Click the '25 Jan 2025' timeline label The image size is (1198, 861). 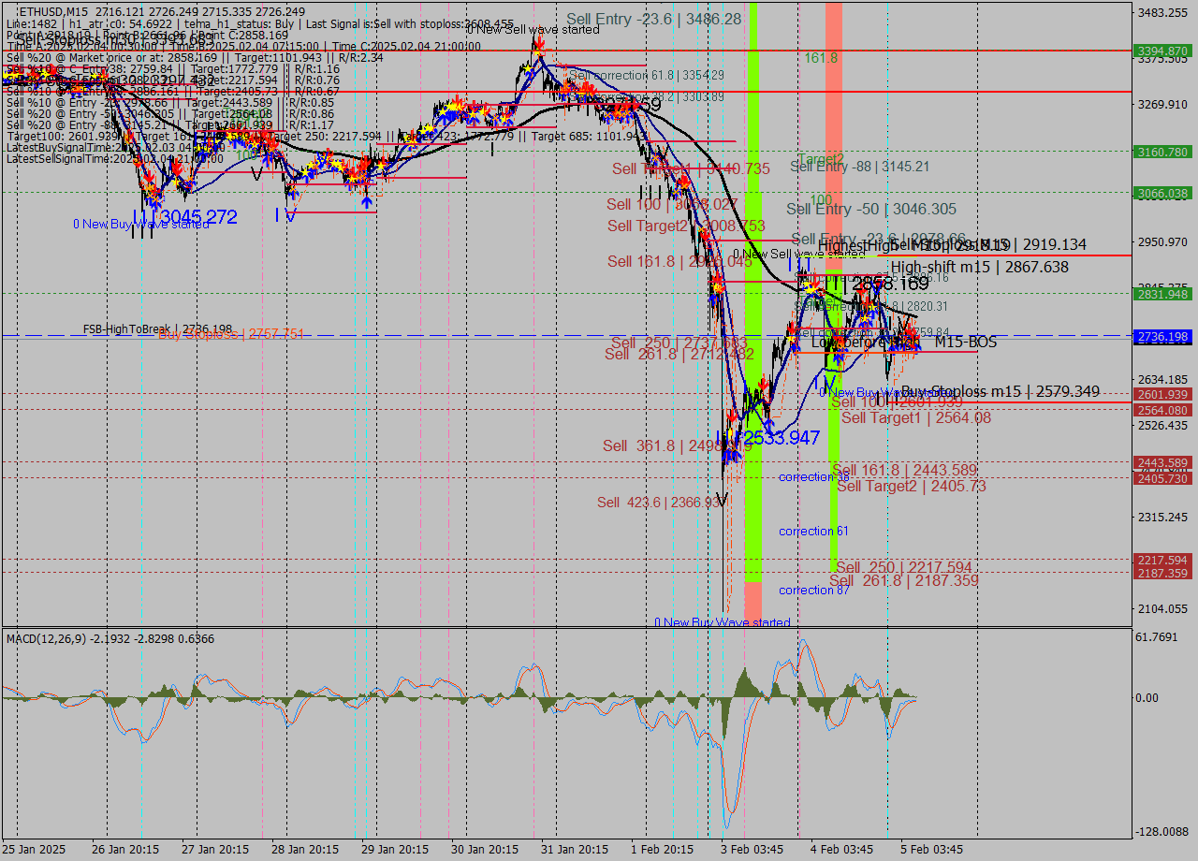32,850
